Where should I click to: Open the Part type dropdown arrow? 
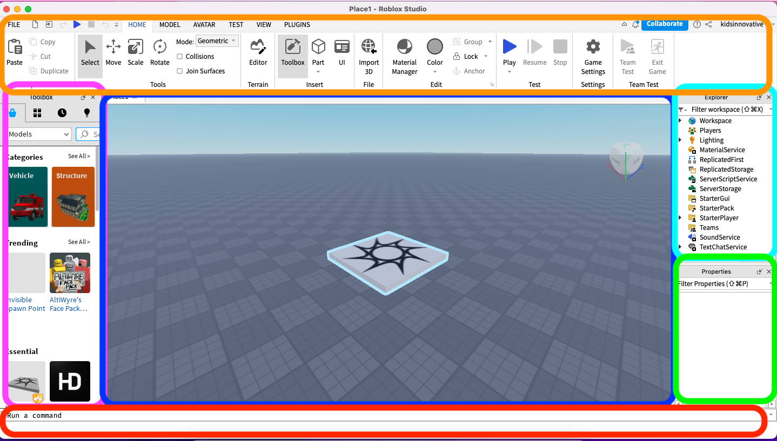(318, 72)
